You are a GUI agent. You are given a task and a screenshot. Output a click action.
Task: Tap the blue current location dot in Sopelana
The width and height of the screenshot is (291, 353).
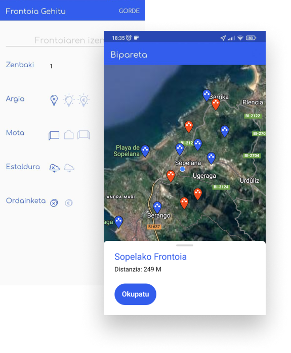click(x=183, y=169)
